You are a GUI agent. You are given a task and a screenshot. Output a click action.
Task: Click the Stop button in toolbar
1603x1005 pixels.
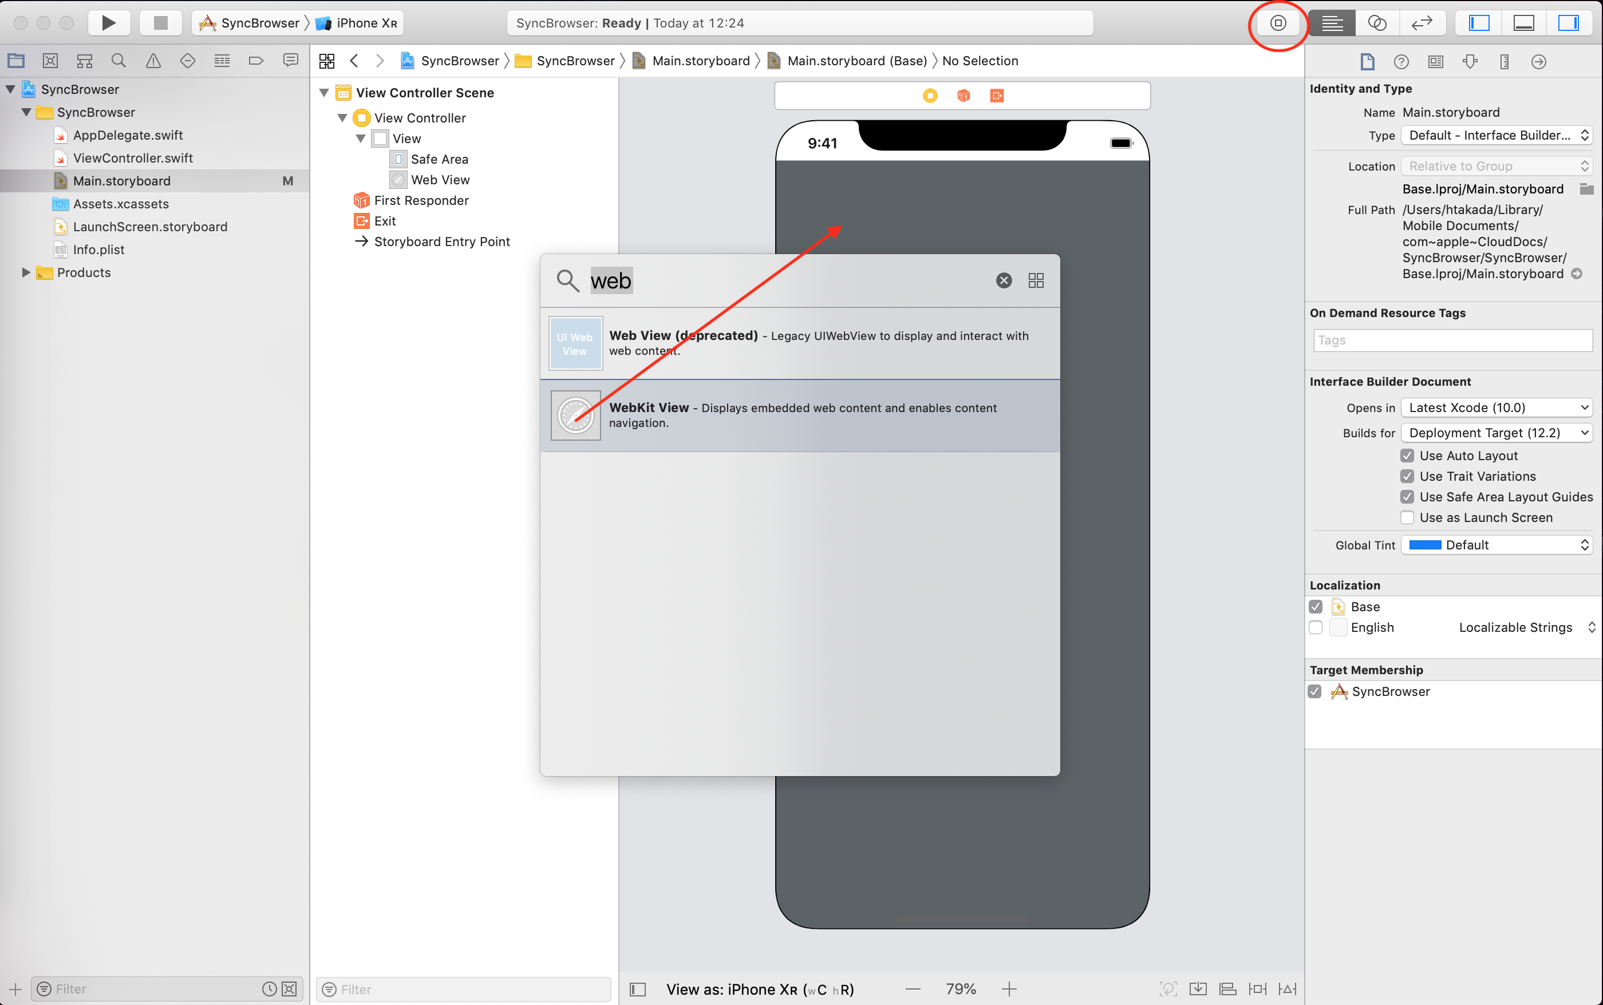pos(160,22)
